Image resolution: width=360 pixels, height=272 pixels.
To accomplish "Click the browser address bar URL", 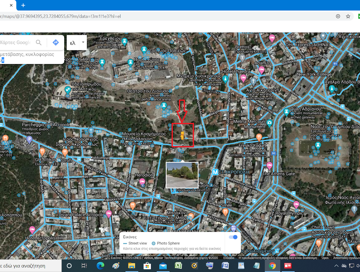I will [x=60, y=16].
